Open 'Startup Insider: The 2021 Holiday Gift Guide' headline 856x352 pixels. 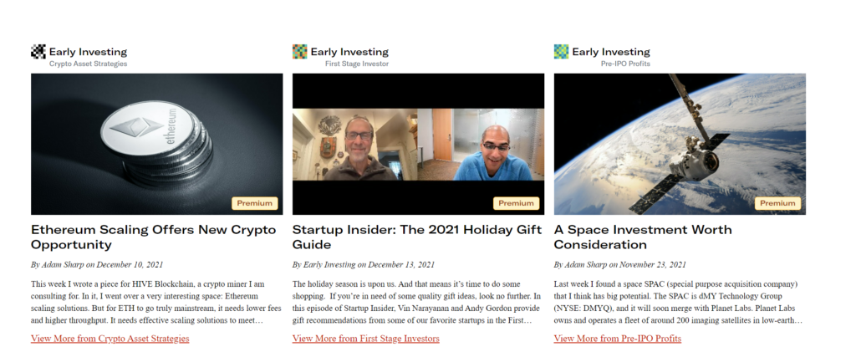tap(417, 237)
